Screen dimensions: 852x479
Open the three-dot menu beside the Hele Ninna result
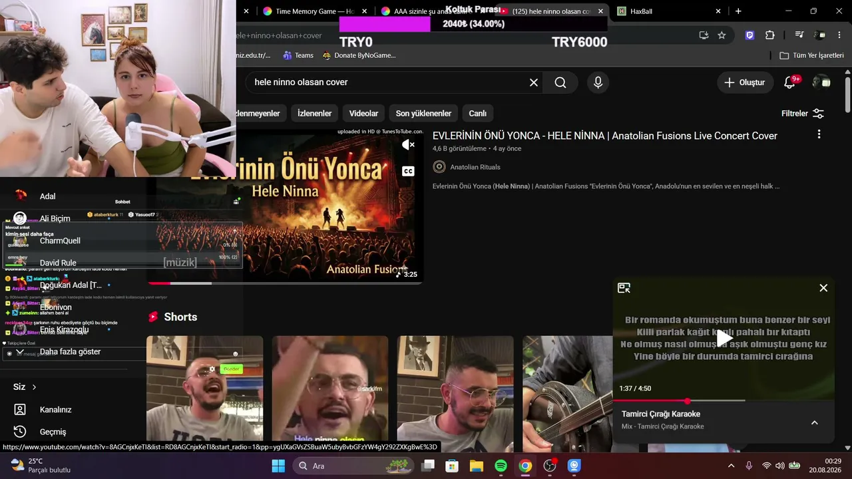pos(819,134)
